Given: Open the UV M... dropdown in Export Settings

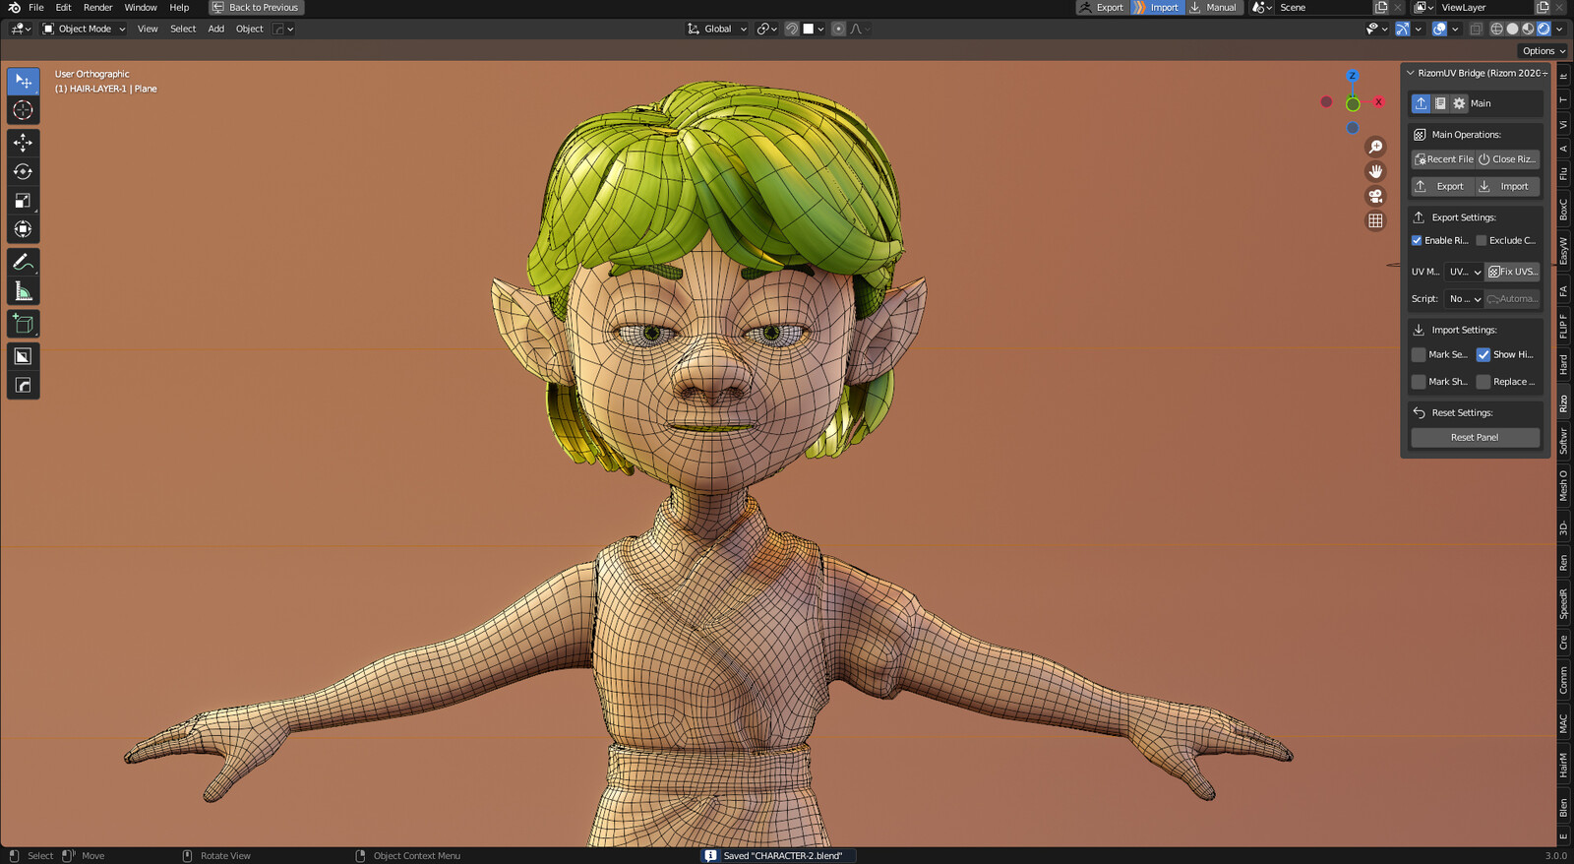Looking at the screenshot, I should tap(1464, 272).
